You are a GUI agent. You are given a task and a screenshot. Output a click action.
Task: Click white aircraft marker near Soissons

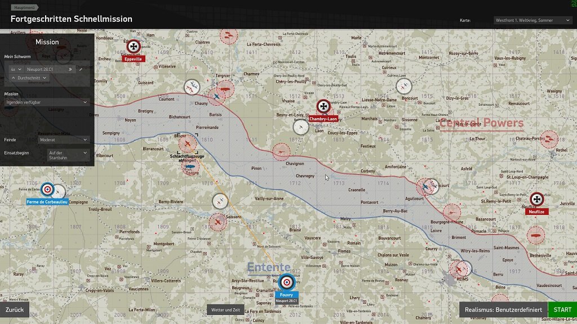tap(220, 202)
